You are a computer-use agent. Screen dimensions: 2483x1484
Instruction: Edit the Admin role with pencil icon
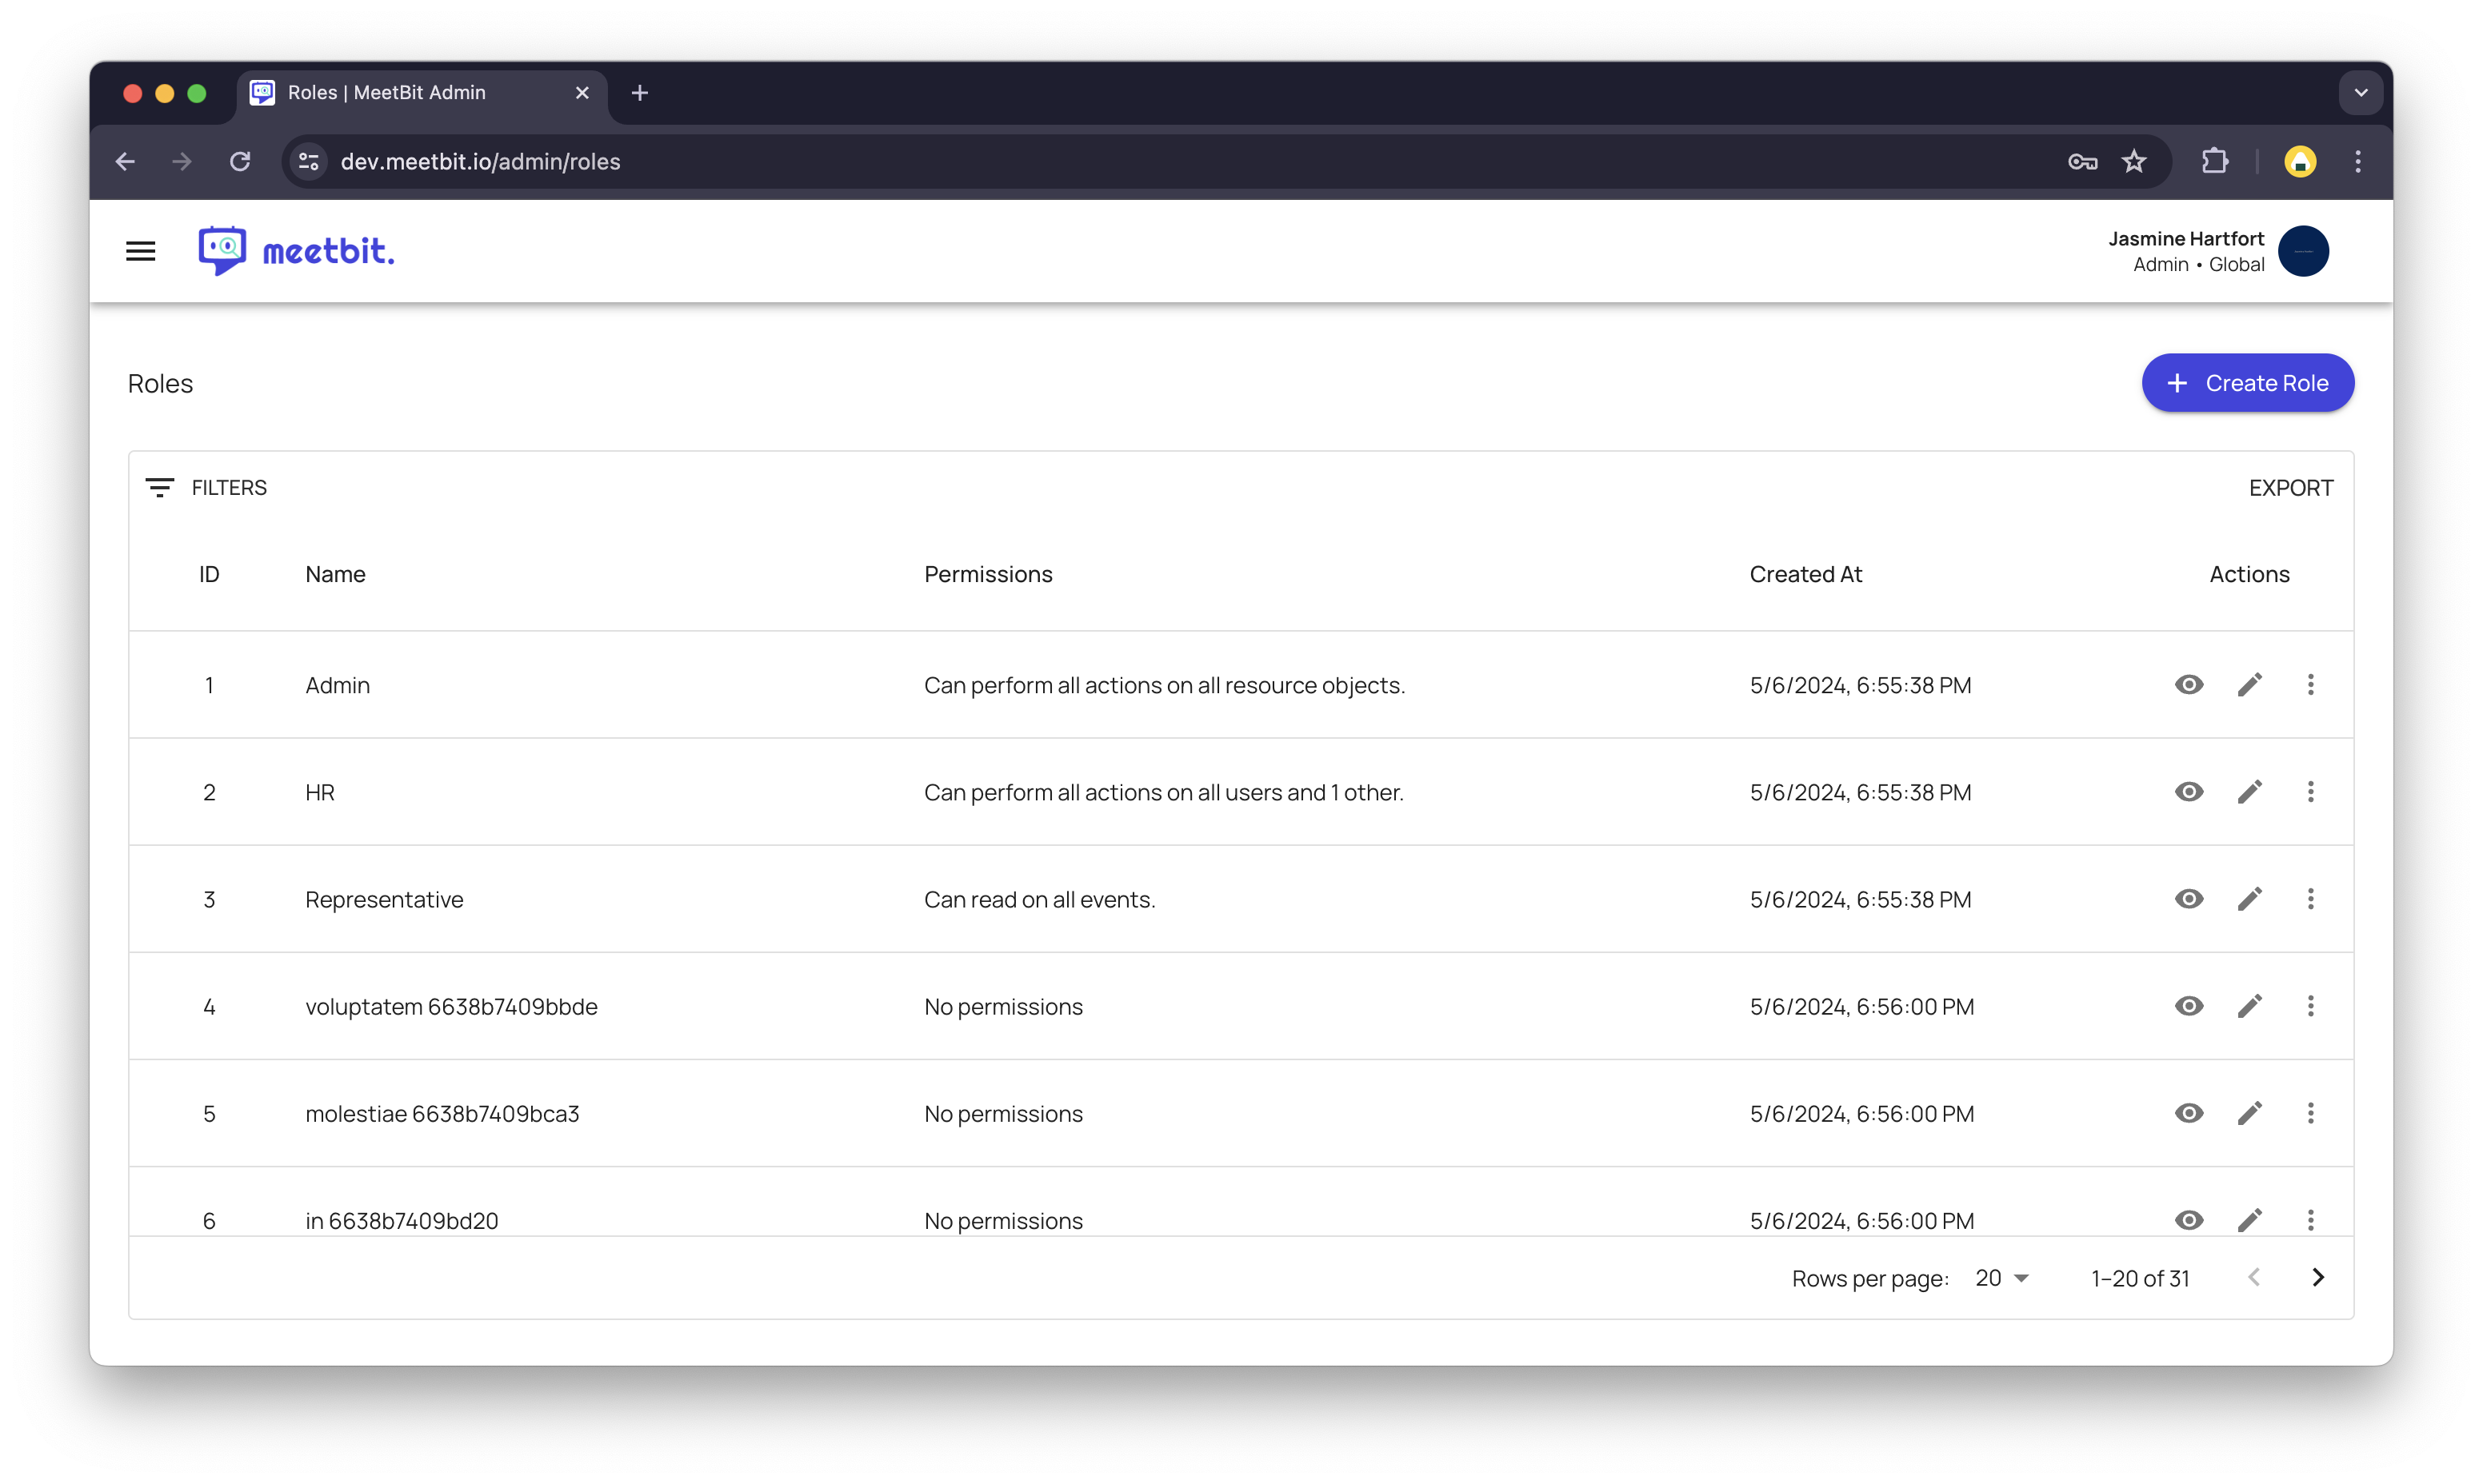[2249, 685]
